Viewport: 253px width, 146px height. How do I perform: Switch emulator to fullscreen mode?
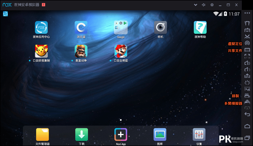pos(247,56)
